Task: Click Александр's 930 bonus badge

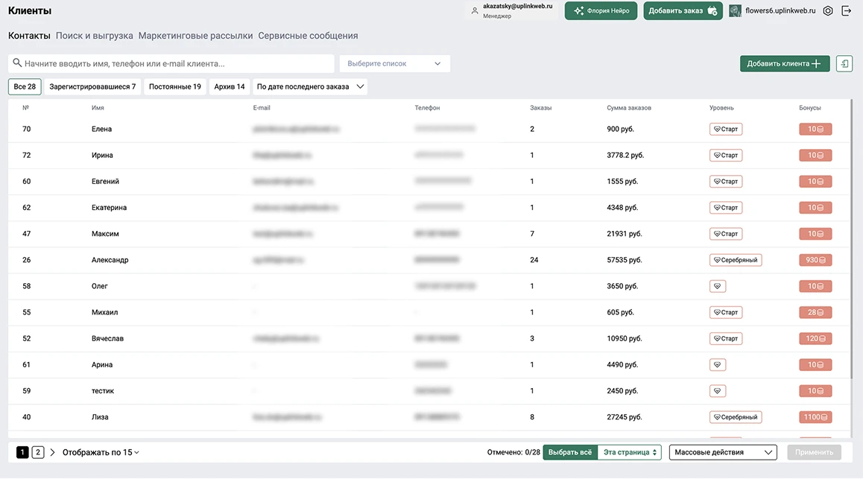Action: 815,260
